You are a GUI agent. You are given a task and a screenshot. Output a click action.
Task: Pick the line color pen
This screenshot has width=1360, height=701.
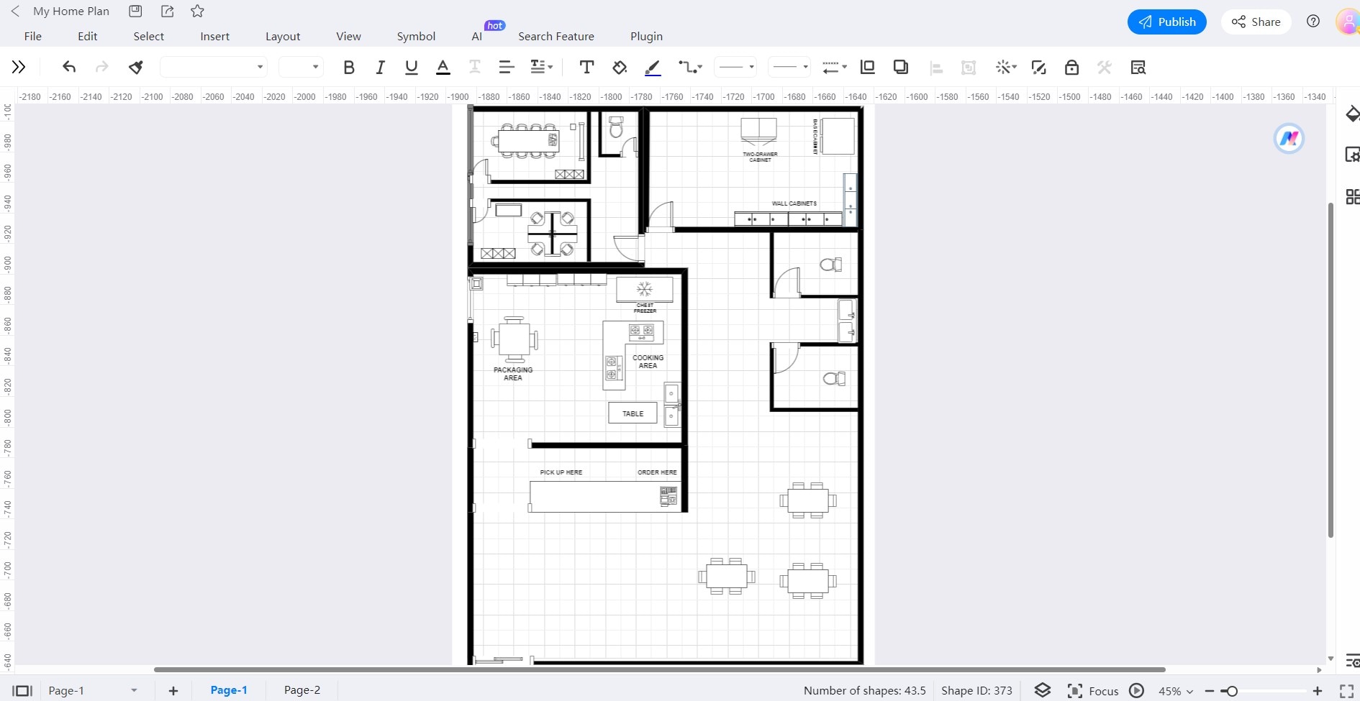coord(653,68)
